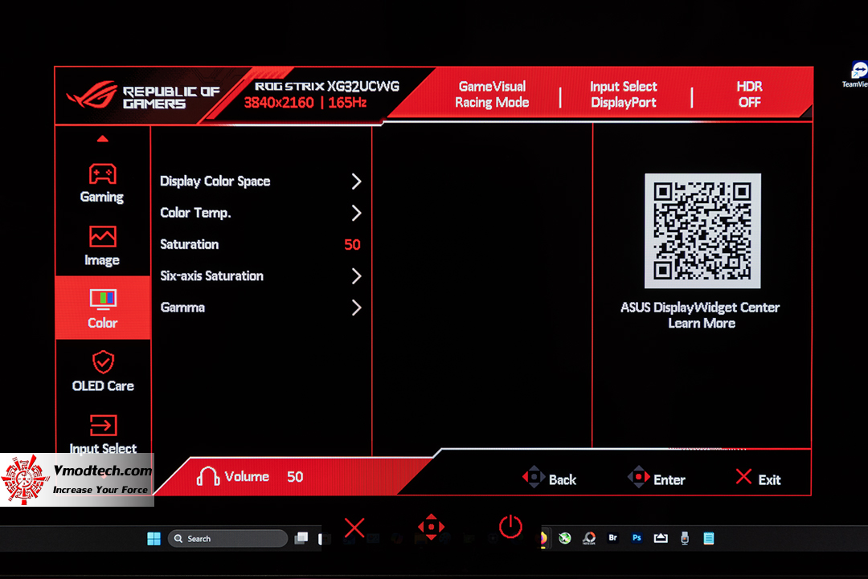The image size is (868, 579).
Task: Launch Adobe Bridge from the taskbar
Action: click(612, 538)
